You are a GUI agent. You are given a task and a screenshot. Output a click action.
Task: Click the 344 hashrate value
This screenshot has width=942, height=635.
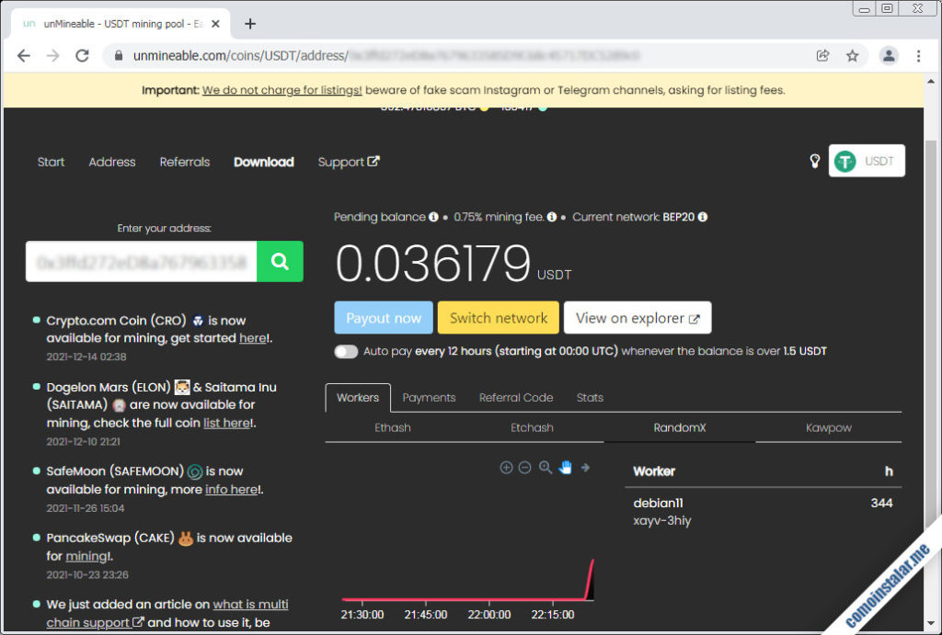(881, 503)
